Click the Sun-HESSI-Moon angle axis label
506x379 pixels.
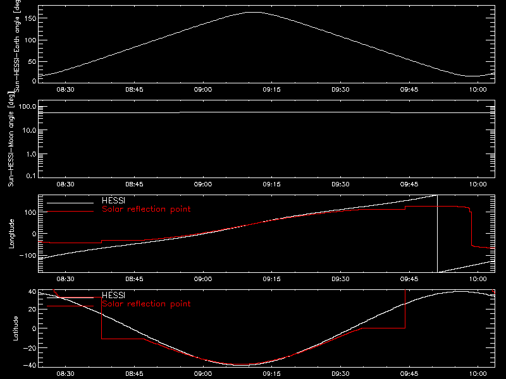(x=11, y=139)
